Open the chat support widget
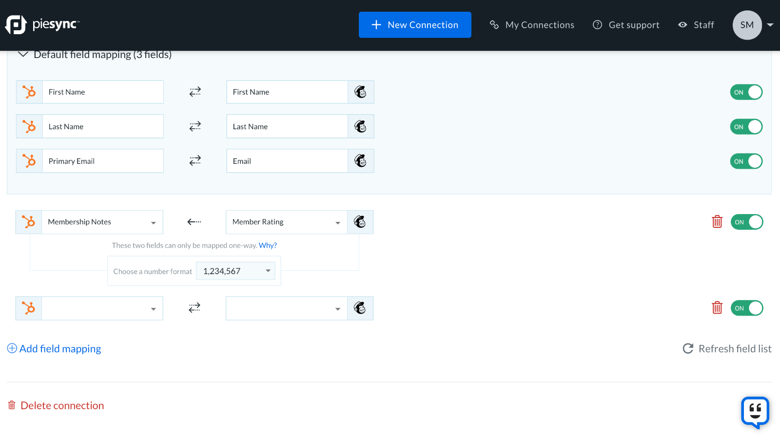 tap(755, 412)
